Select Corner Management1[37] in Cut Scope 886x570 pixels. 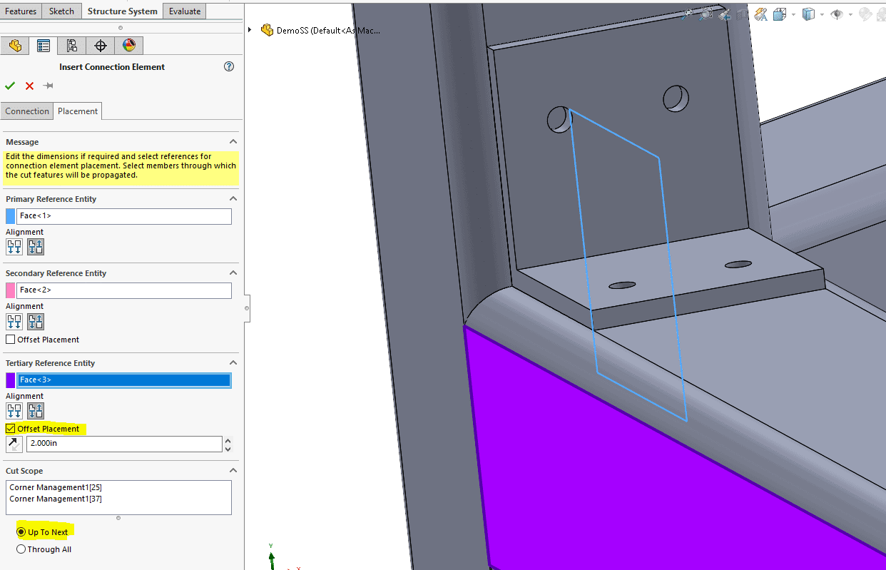pos(56,499)
